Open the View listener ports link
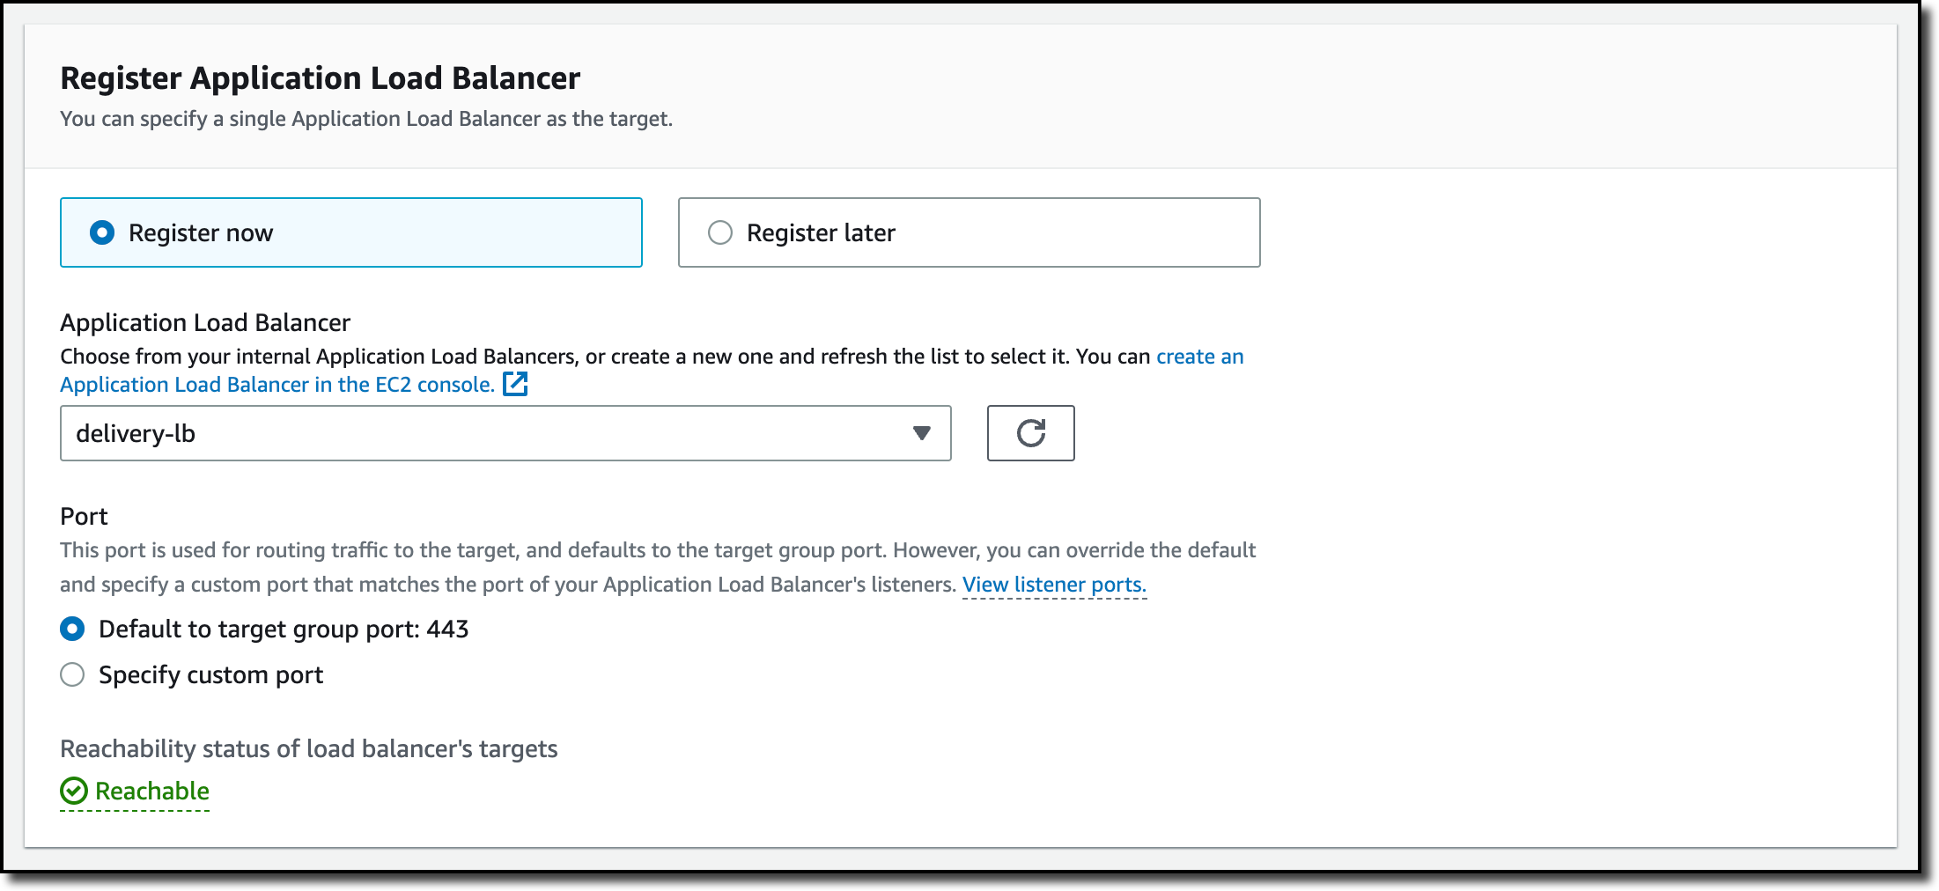The height and width of the screenshot is (891, 1939). pyautogui.click(x=1054, y=585)
